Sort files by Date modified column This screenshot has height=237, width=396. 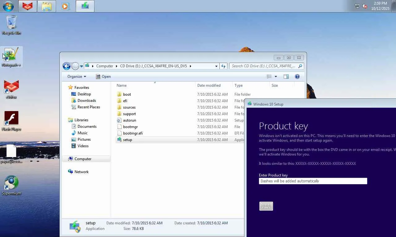(x=214, y=85)
